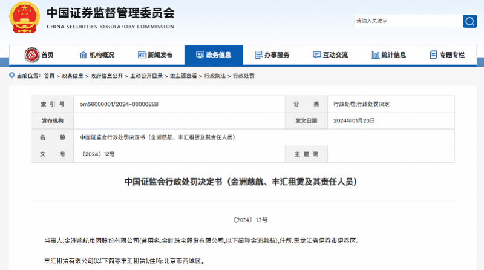Image resolution: width=484 pixels, height=270 pixels.
Task: Click the 名称 row document title text
Action: (158, 137)
